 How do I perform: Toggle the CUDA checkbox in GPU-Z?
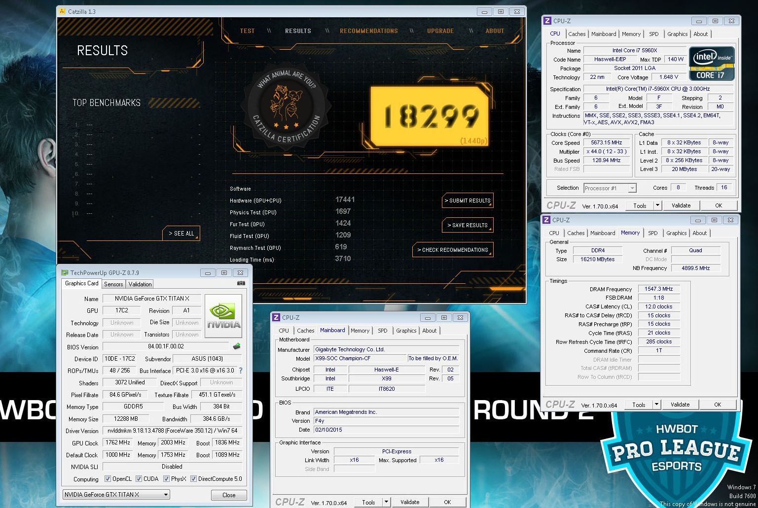pyautogui.click(x=139, y=479)
